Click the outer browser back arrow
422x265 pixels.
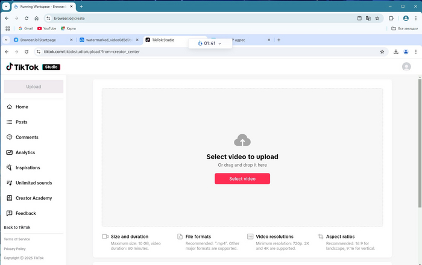tap(7, 18)
